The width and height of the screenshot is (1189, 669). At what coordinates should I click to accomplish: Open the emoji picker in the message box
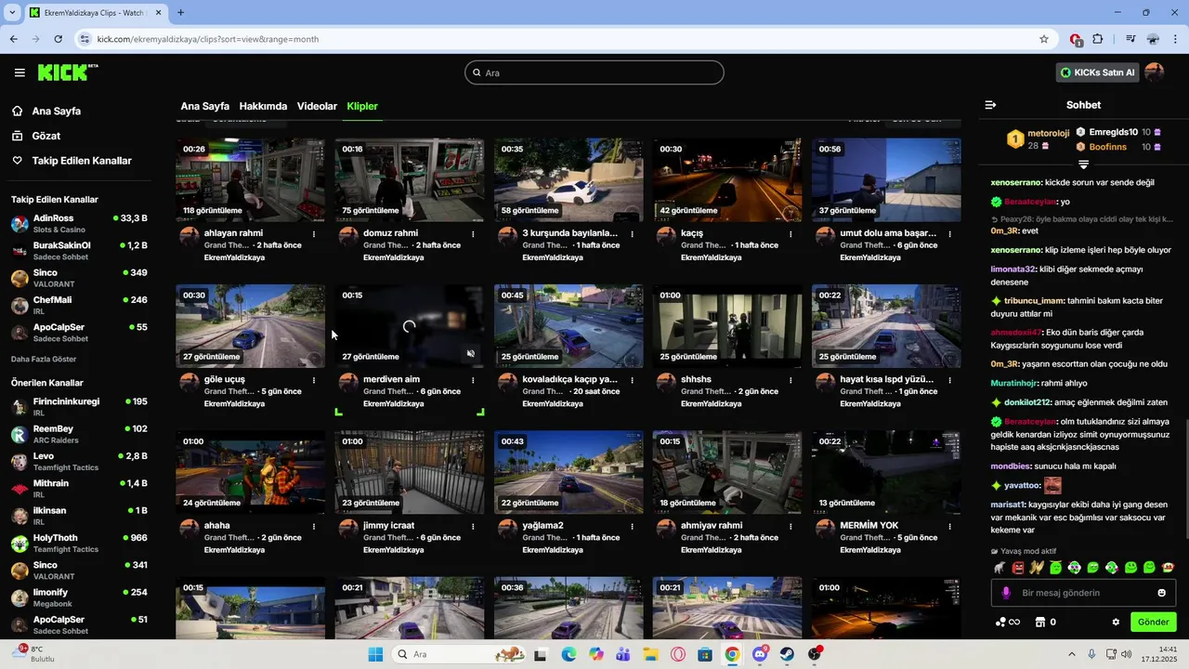click(x=1161, y=593)
